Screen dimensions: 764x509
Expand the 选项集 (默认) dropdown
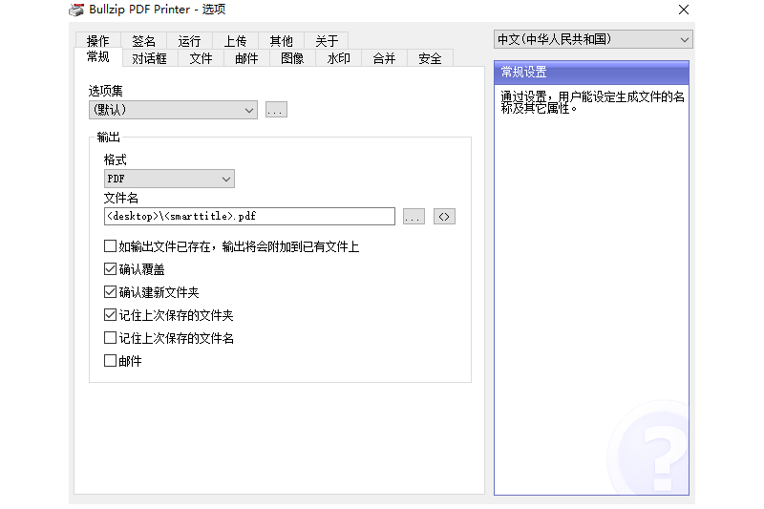click(173, 110)
